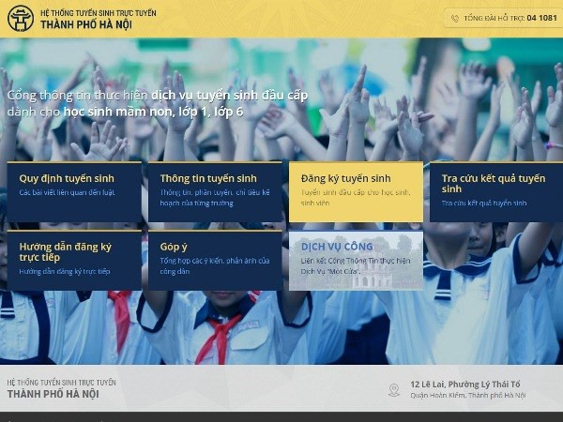This screenshot has width=563, height=422.
Task: Click the Hanoi emblem logo in the header
Action: [20, 19]
